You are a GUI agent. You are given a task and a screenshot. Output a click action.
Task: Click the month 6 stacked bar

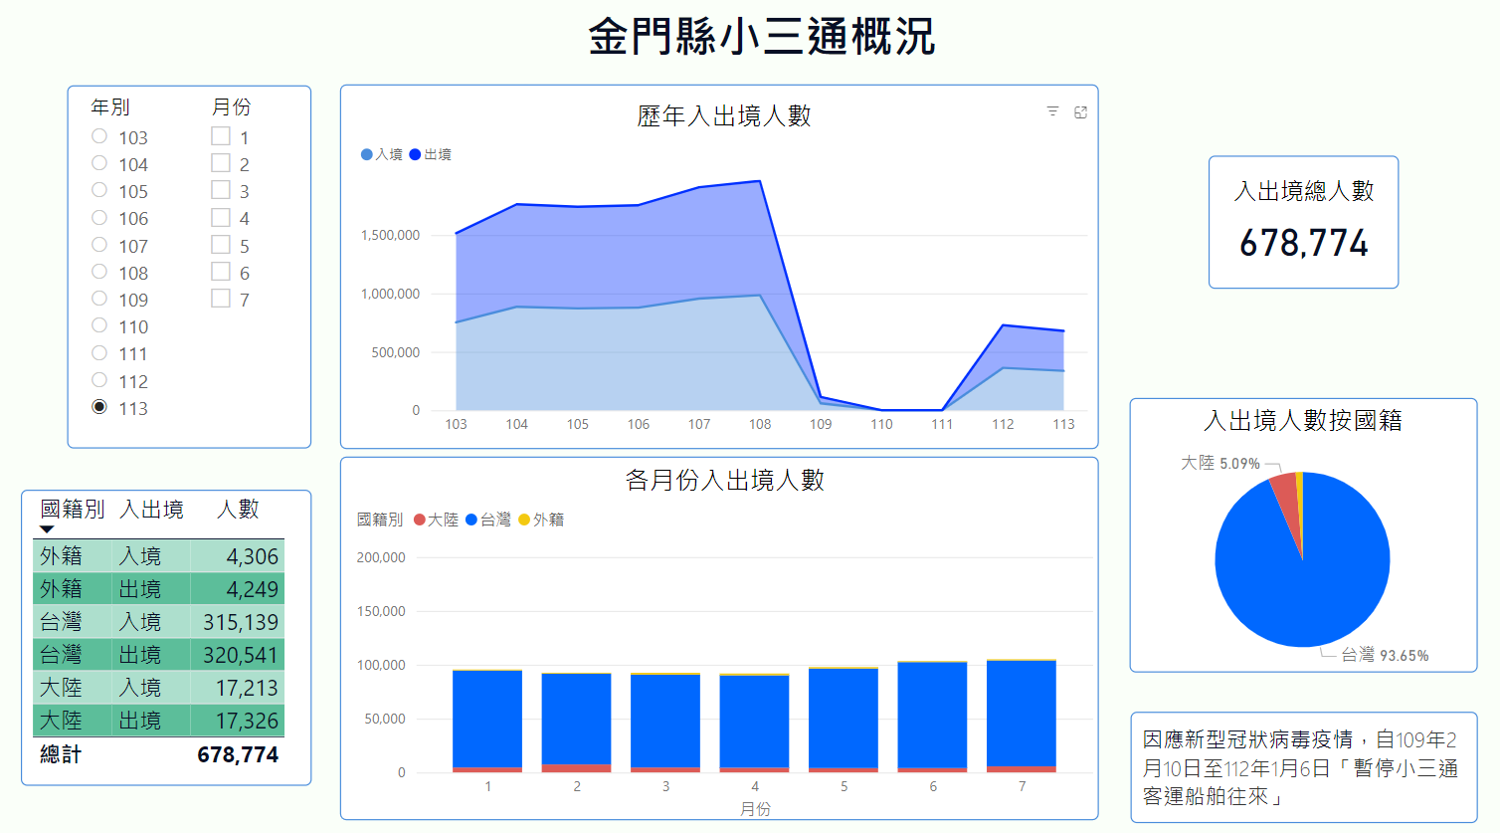932,717
